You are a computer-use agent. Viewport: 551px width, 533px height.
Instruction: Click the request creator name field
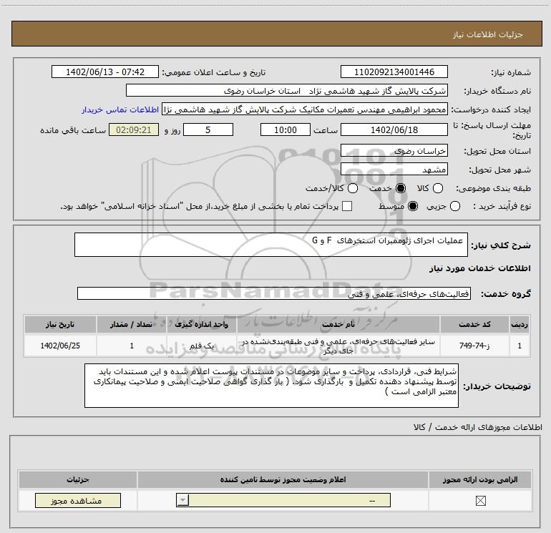[x=305, y=109]
